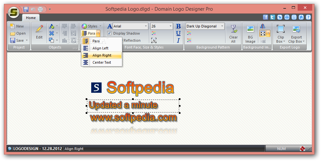Image resolution: width=321 pixels, height=161 pixels.
Task: Expand the stretch image mode dropdown arrow
Action: (x=268, y=33)
